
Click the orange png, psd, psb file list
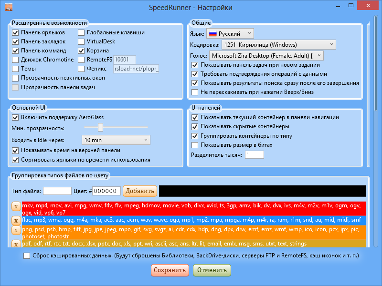[194, 232]
